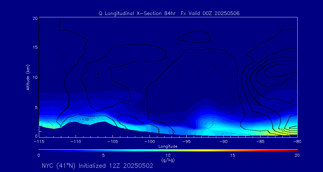Click the "Longitude" x-axis label
Screen dimensions: 323x172
point(168,146)
